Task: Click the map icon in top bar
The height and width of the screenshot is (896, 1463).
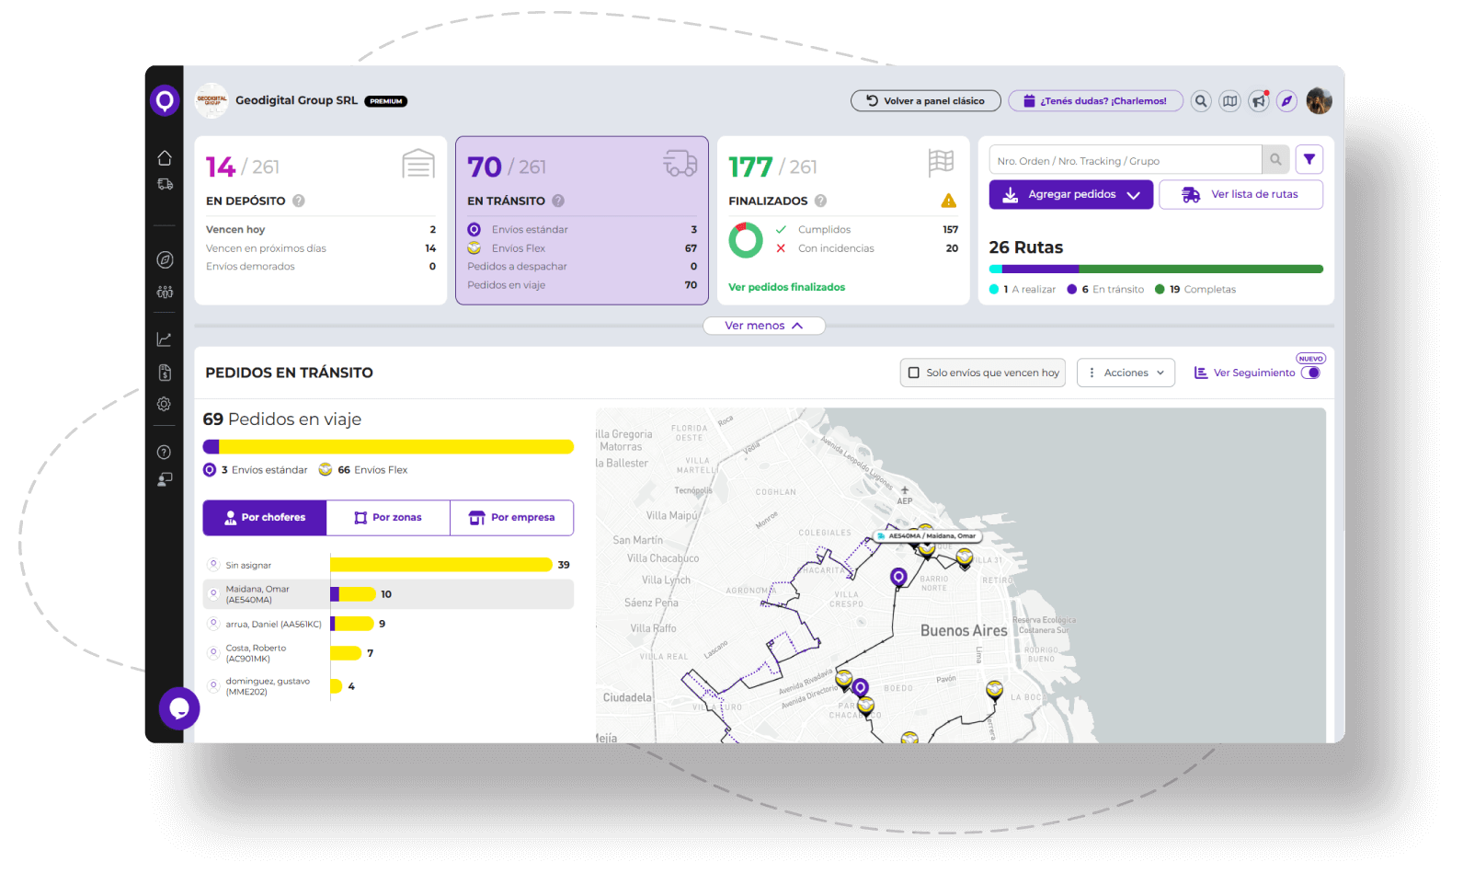Action: pyautogui.click(x=1229, y=101)
